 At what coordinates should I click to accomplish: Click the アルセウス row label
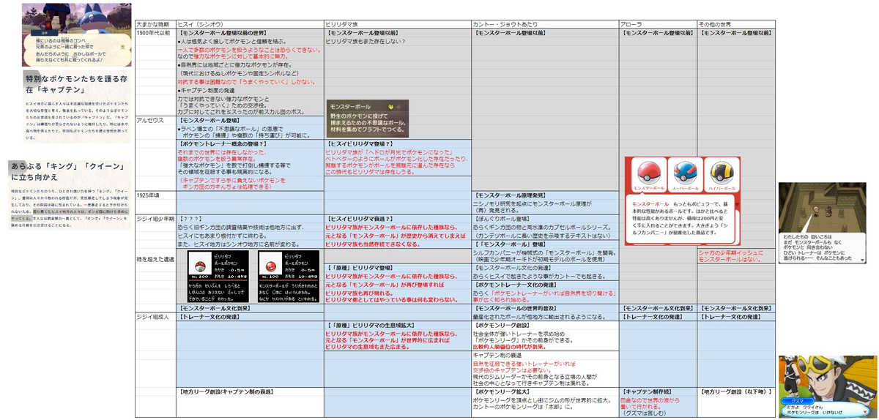point(155,119)
